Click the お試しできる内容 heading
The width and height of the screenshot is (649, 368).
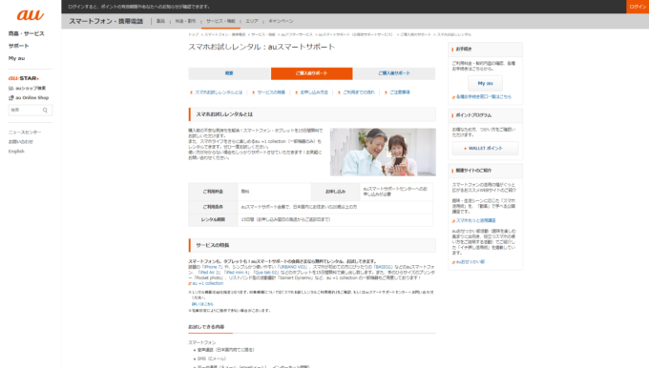206,327
